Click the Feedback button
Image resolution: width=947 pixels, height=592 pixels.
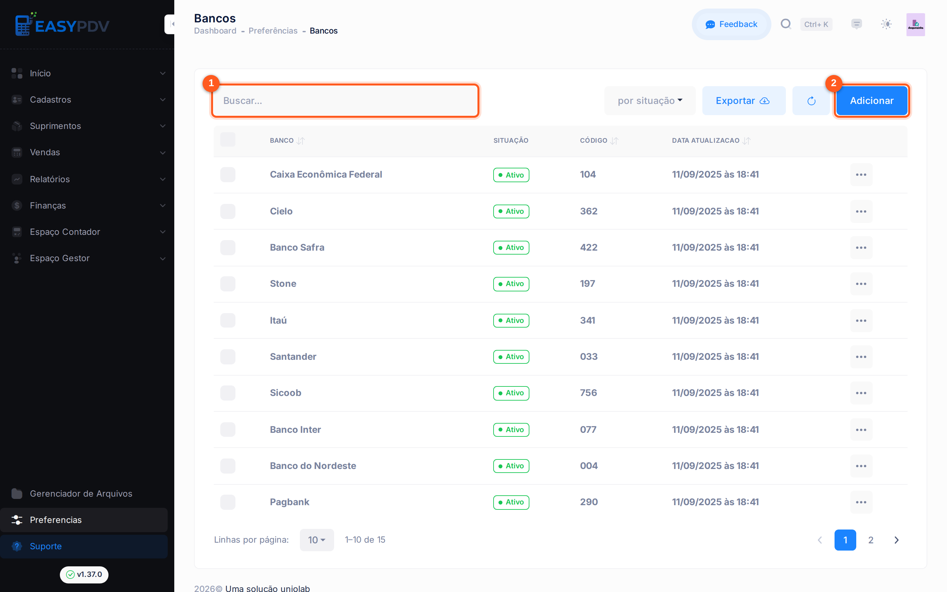731,24
